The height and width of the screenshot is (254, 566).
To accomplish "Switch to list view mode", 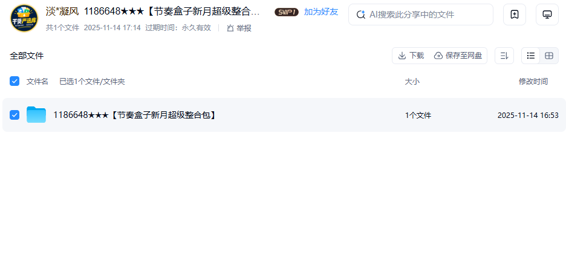I will click(x=531, y=56).
